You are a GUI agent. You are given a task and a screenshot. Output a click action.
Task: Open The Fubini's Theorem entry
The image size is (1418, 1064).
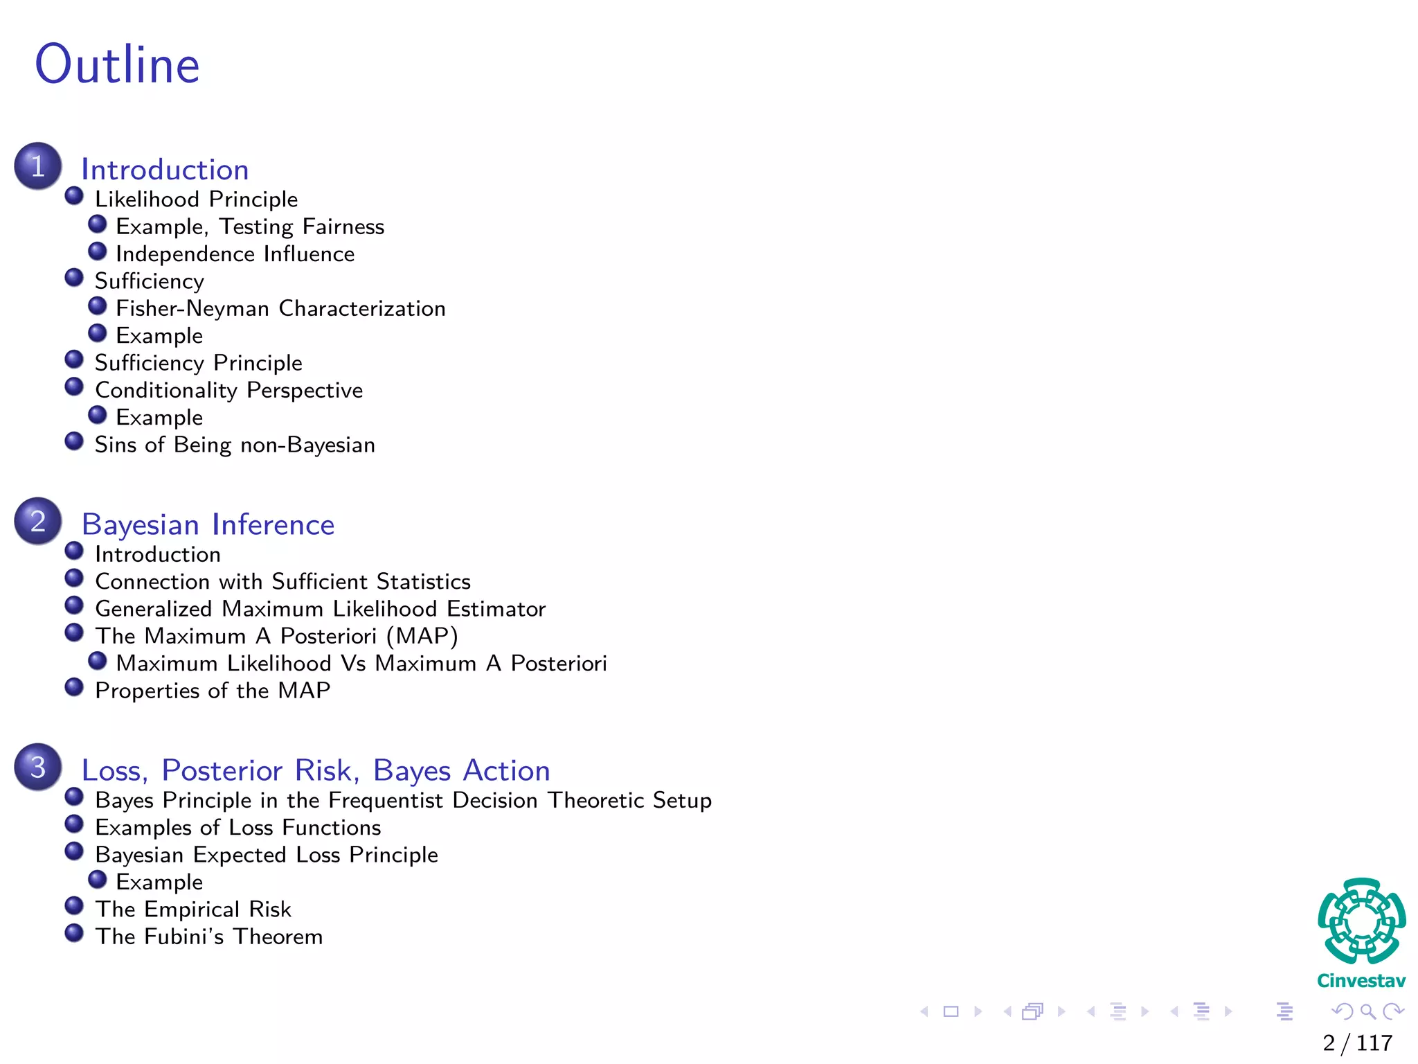(x=208, y=937)
